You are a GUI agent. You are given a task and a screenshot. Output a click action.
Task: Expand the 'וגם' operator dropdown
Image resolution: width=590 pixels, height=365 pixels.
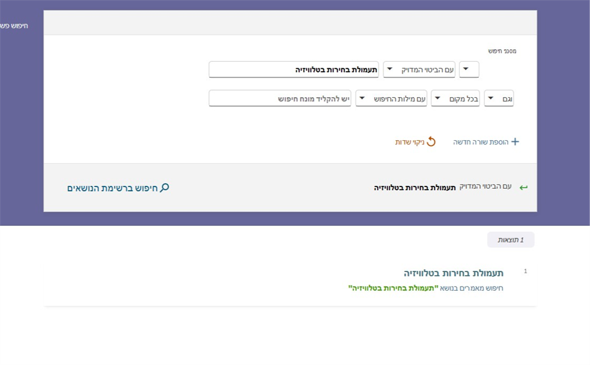coord(499,98)
